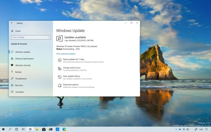Click the View optional updates link
The width and height of the screenshot is (211, 132).
[66, 54]
